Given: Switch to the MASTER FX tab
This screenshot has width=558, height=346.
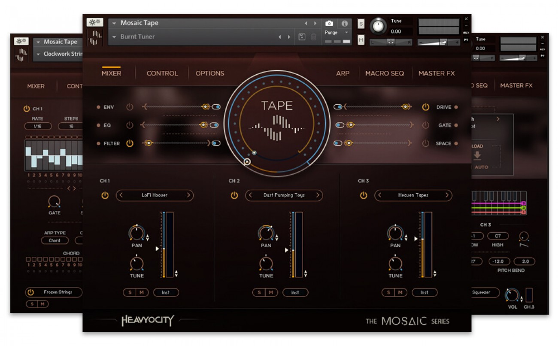Looking at the screenshot, I should (x=437, y=73).
